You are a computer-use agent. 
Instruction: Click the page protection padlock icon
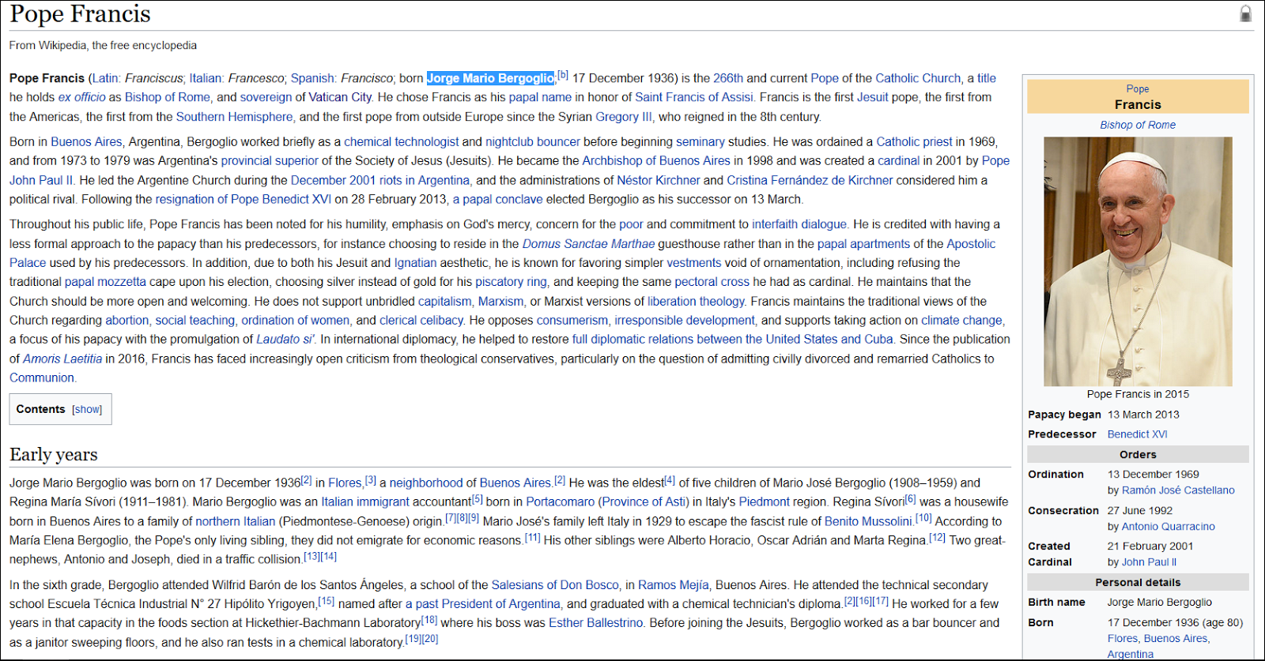[1245, 13]
